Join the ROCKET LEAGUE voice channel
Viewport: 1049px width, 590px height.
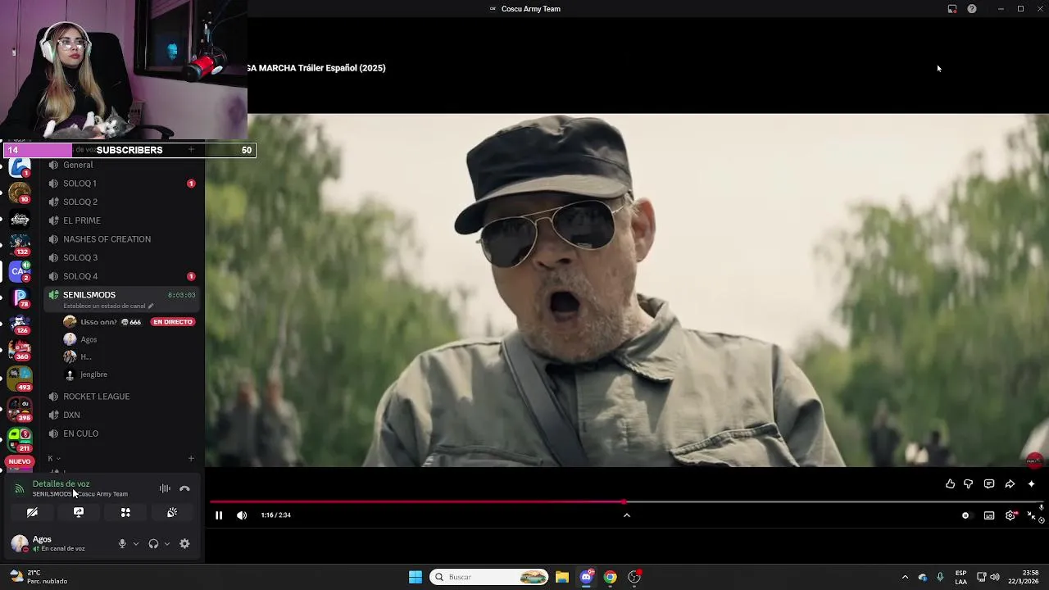(x=121, y=397)
